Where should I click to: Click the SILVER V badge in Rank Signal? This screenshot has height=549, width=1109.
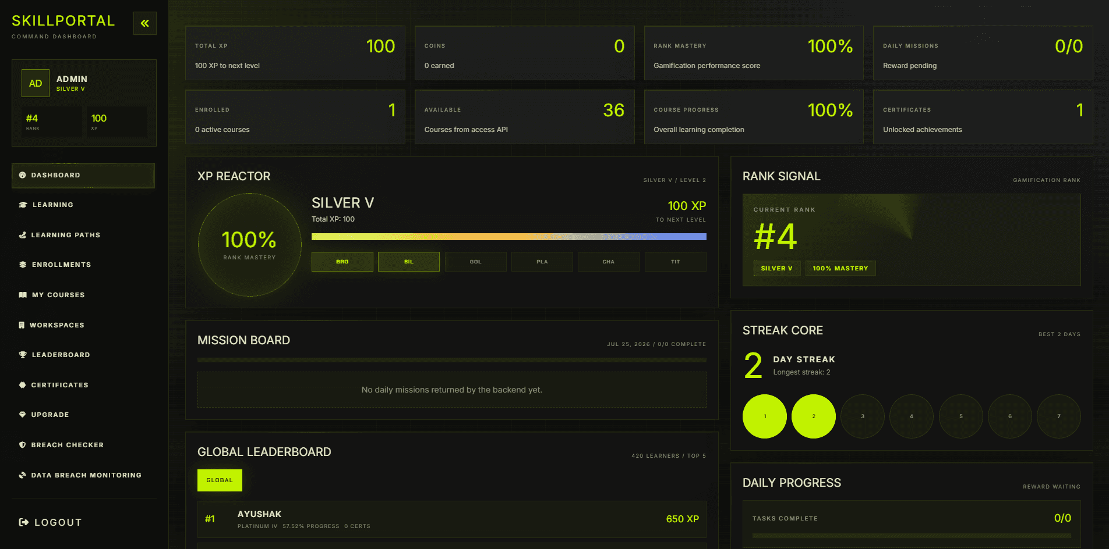tap(776, 268)
